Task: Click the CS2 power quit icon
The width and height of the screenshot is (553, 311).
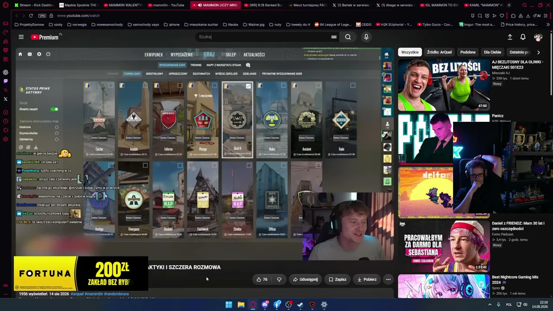Action: pos(48,54)
